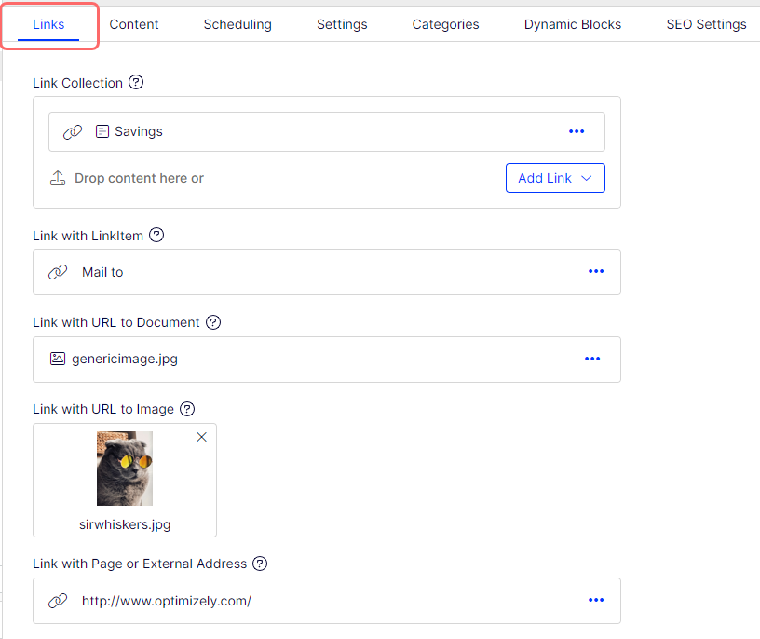Go to the Settings tab
This screenshot has width=760, height=639.
[x=342, y=24]
